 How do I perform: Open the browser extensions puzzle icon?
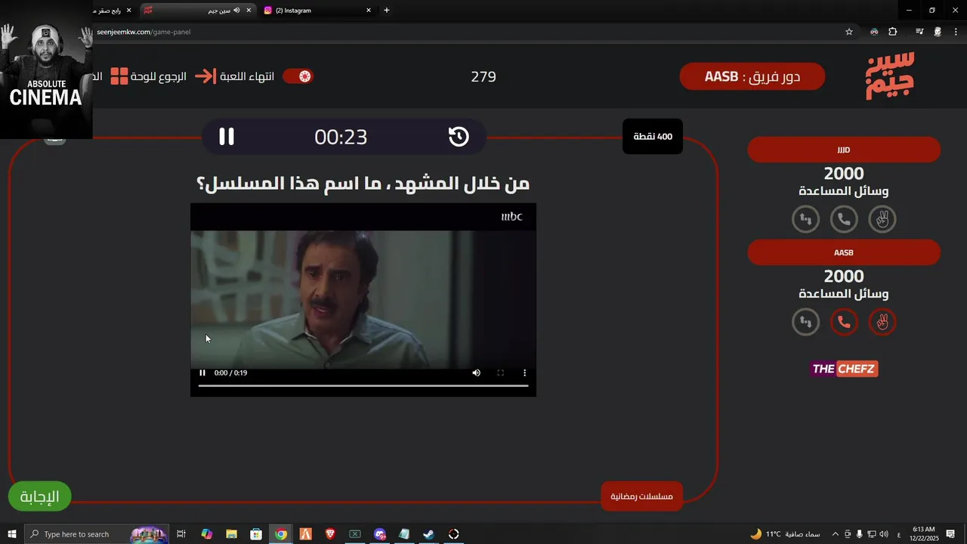(893, 32)
